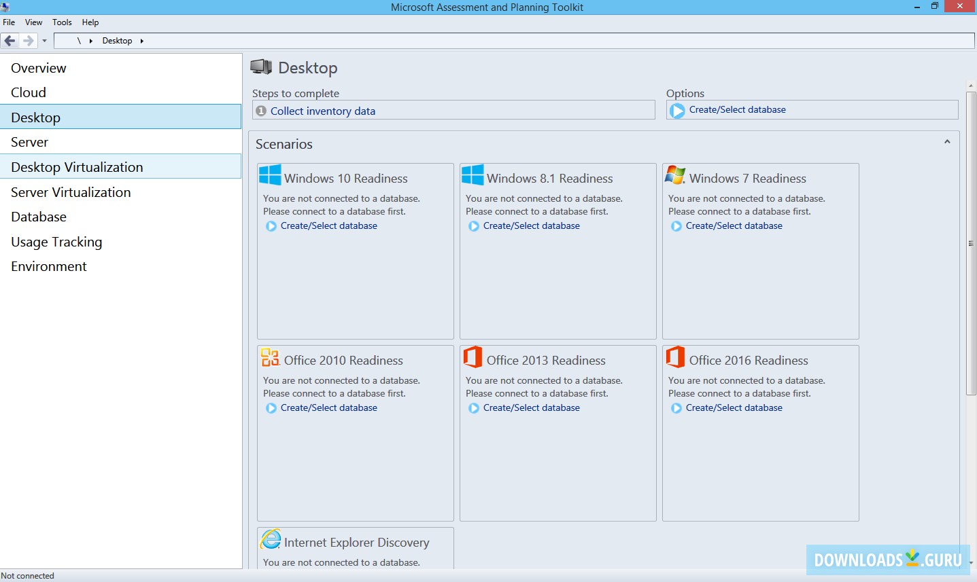Image resolution: width=977 pixels, height=582 pixels.
Task: Open Desktop Virtualization in the sidebar
Action: [121, 166]
